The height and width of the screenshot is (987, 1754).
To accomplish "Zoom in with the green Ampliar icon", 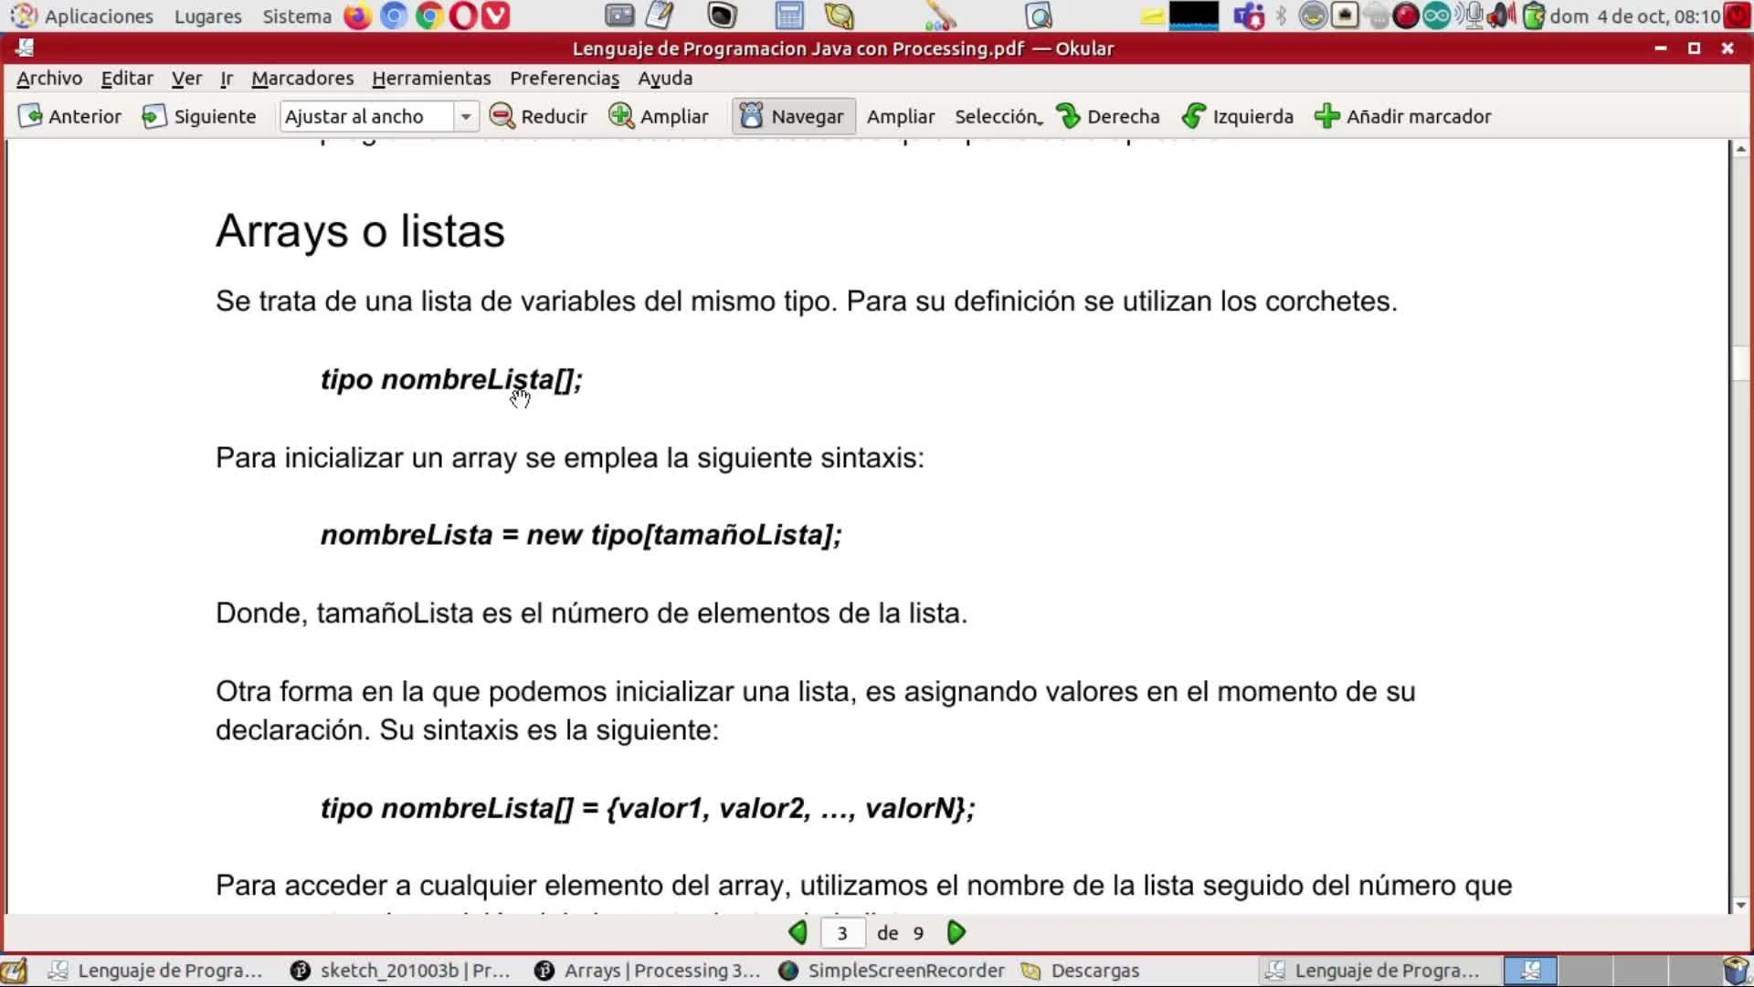I will [x=621, y=116].
